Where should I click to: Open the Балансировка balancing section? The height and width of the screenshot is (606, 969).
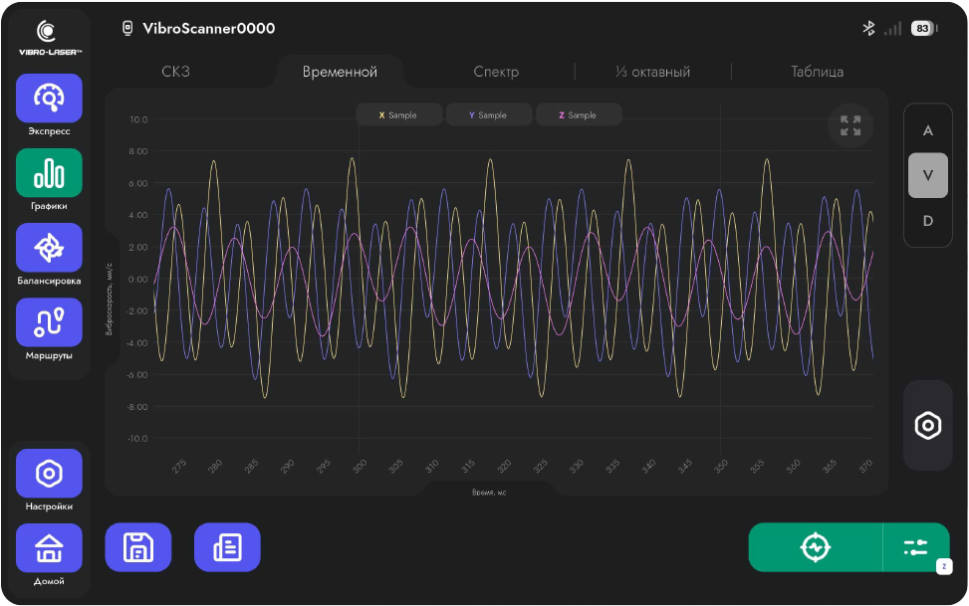pos(49,248)
